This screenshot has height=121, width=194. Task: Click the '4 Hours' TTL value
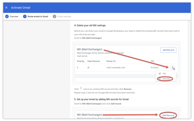click(155, 67)
